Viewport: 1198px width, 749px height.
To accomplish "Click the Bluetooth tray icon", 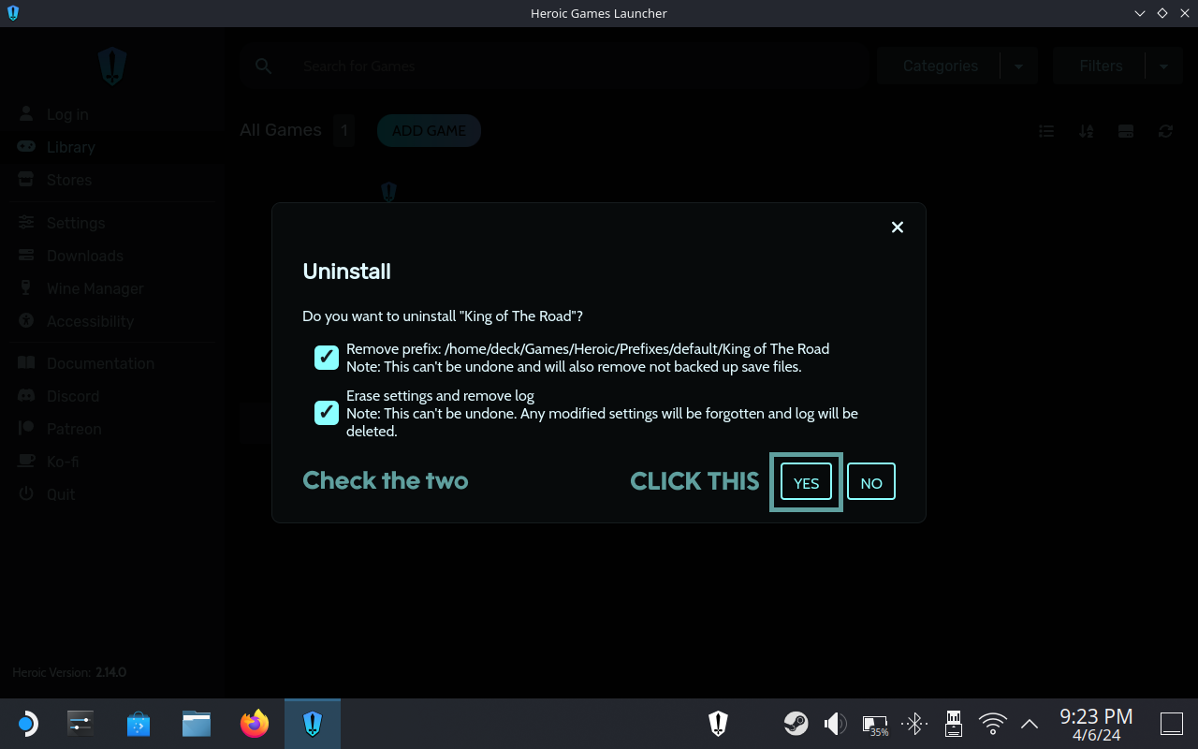I will coord(913,724).
